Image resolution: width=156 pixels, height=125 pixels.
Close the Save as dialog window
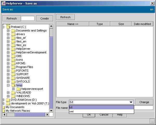(x=152, y=3)
